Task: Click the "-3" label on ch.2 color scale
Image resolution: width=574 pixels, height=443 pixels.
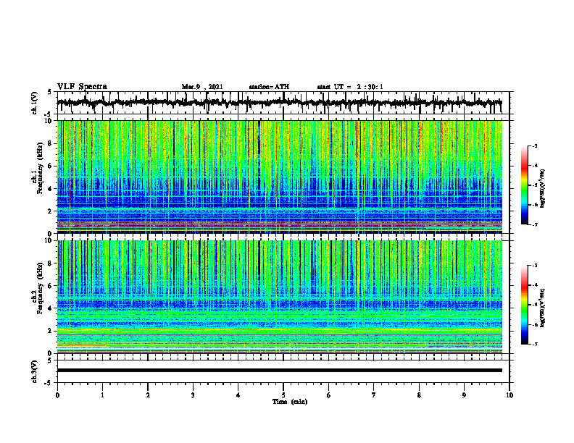Action: tap(534, 266)
